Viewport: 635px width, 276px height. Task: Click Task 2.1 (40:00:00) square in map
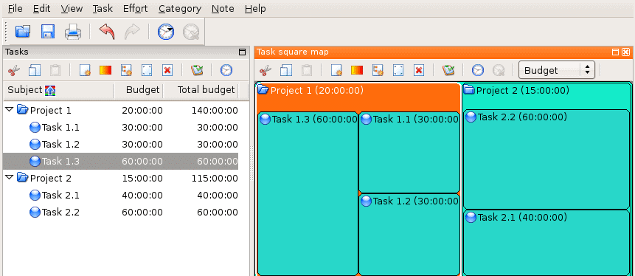(x=546, y=242)
